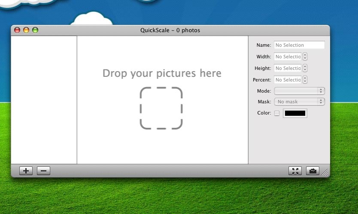This screenshot has width=358, height=214.
Task: Click the 'Mask:' label
Action: pos(264,102)
